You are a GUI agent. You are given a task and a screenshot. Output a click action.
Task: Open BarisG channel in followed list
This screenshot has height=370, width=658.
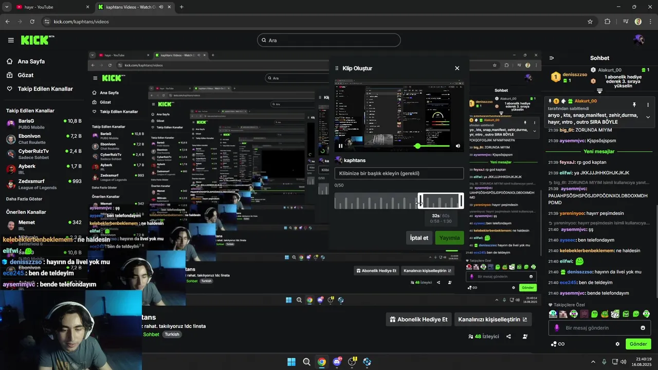point(43,124)
